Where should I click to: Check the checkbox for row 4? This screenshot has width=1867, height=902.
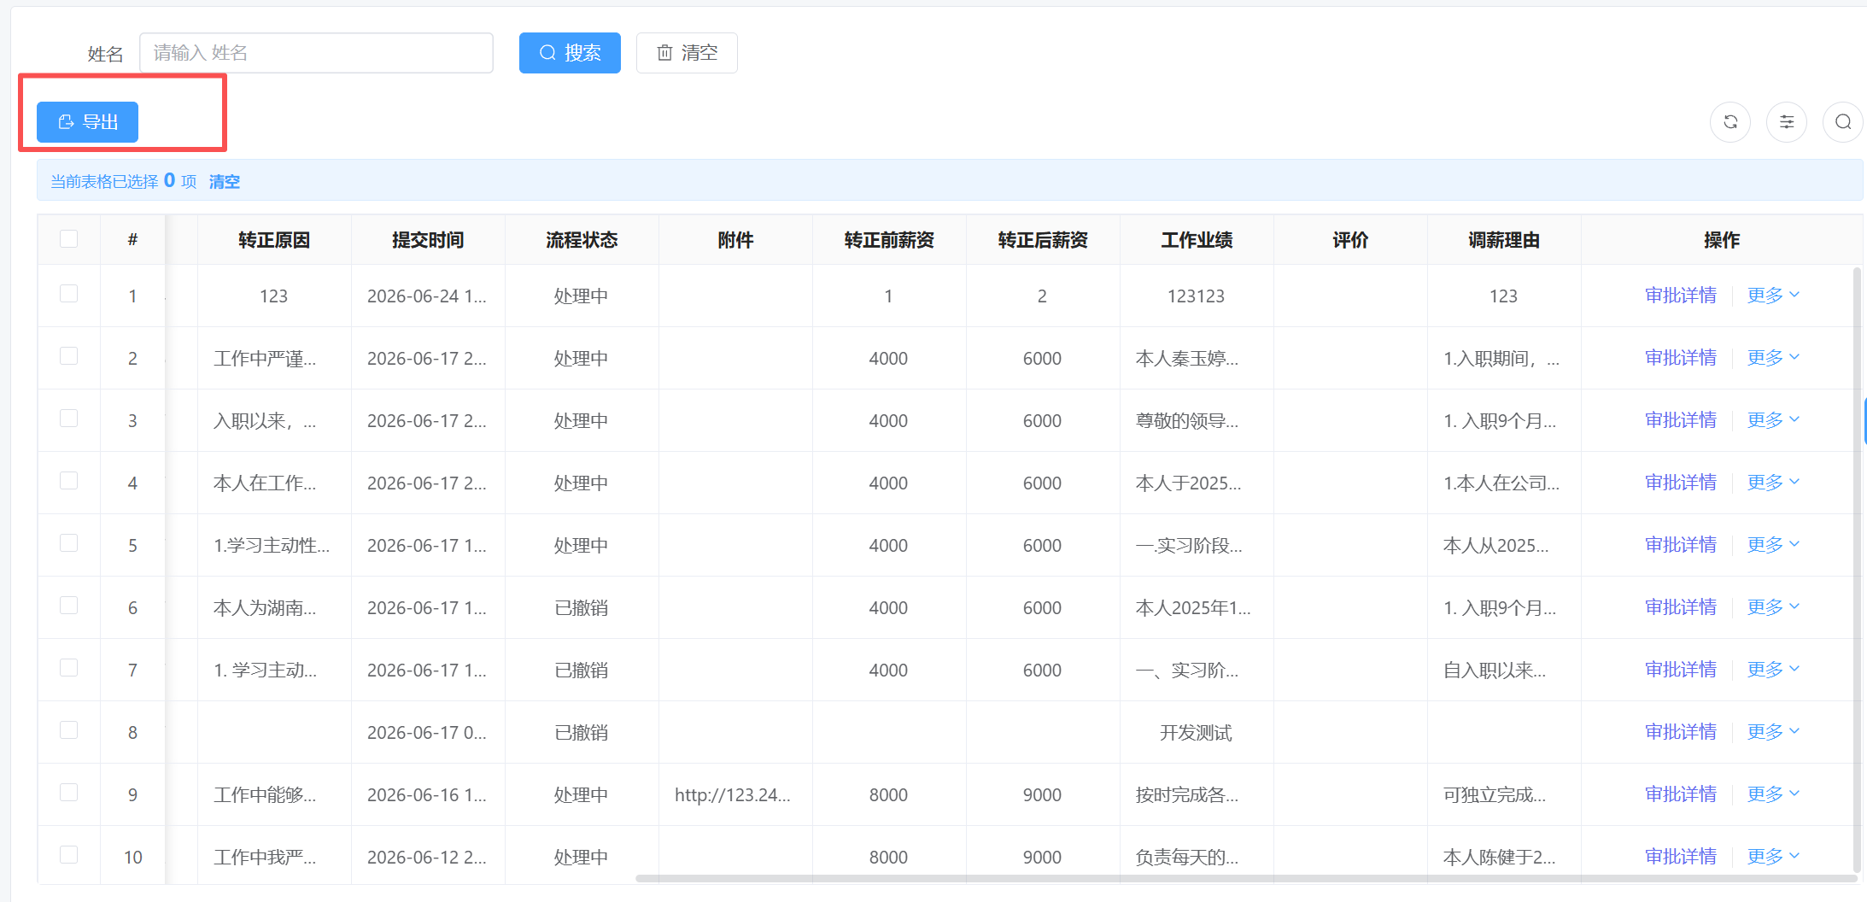tap(69, 481)
